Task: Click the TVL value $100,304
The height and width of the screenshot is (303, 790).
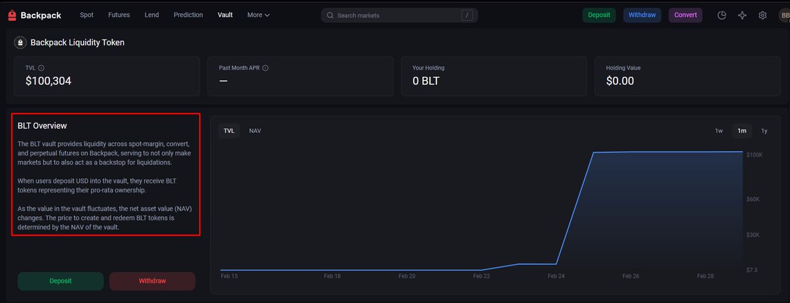Action: [x=49, y=82]
